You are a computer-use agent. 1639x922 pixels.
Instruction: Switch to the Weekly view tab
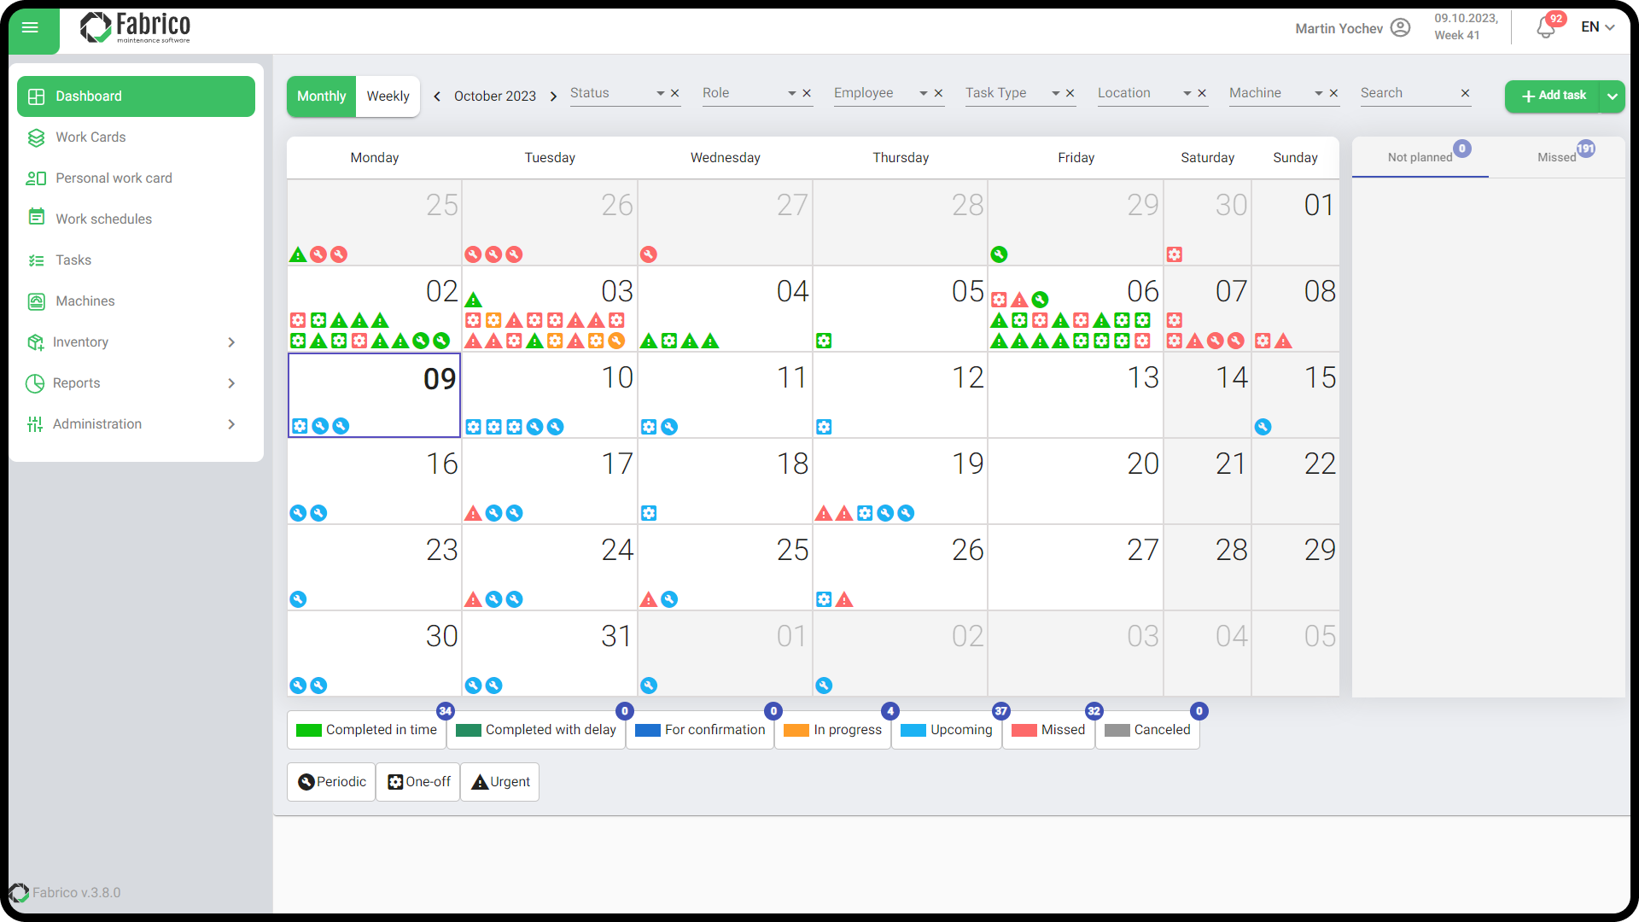pyautogui.click(x=388, y=95)
